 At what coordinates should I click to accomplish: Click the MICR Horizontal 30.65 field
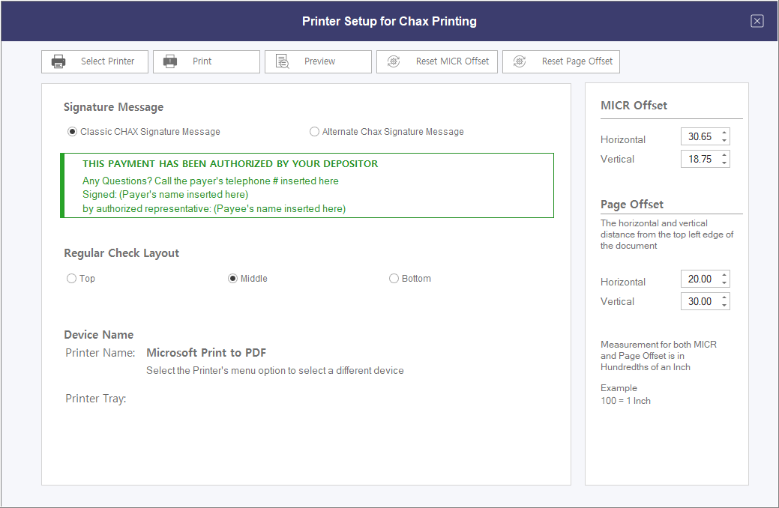tap(700, 137)
